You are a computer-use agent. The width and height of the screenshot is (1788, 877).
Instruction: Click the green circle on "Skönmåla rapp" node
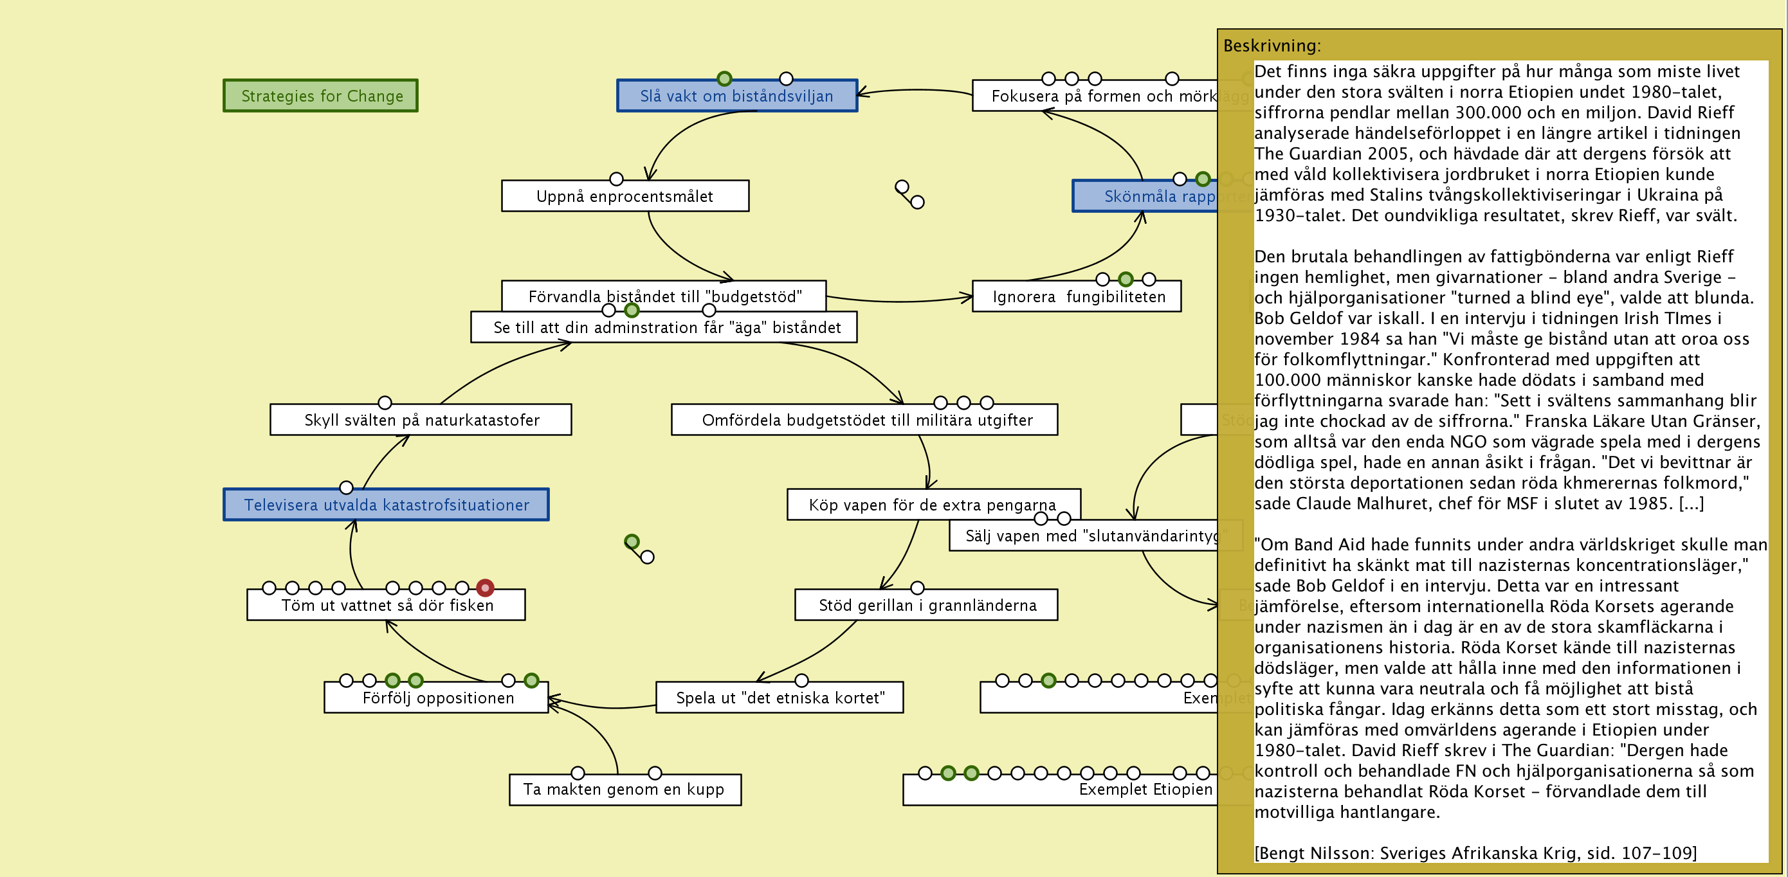pyautogui.click(x=1202, y=179)
